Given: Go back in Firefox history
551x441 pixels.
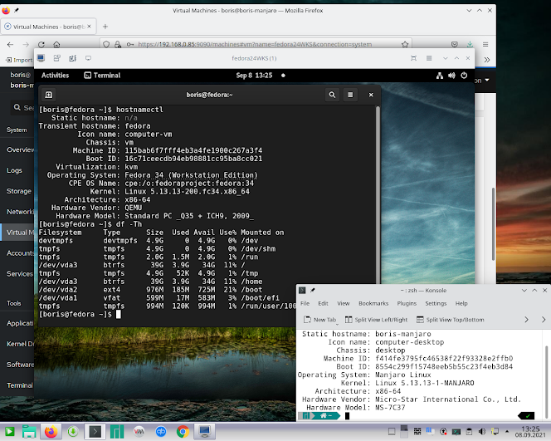Looking at the screenshot, I should click(10, 45).
